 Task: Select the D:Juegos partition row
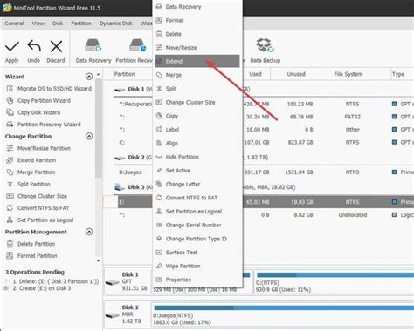click(x=259, y=172)
